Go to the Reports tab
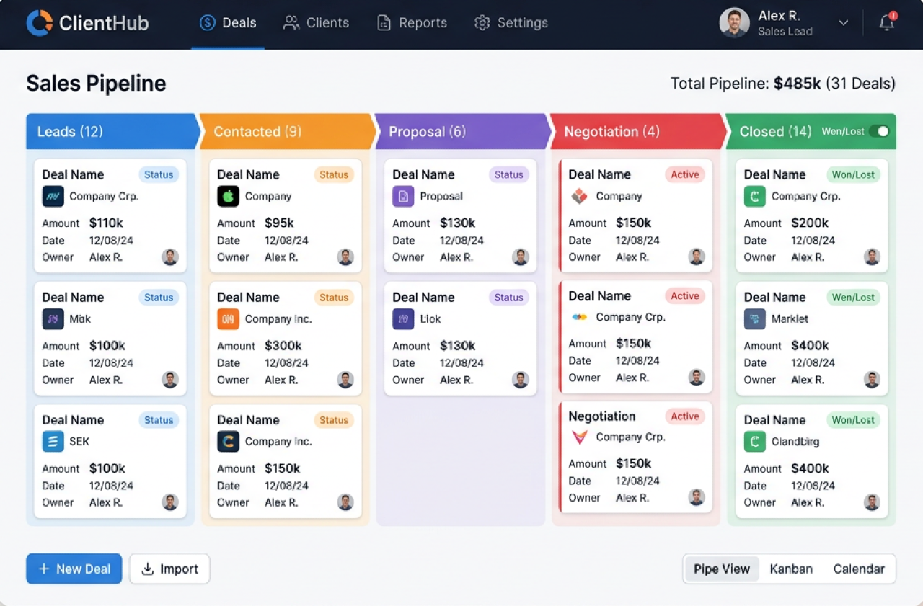 [412, 23]
